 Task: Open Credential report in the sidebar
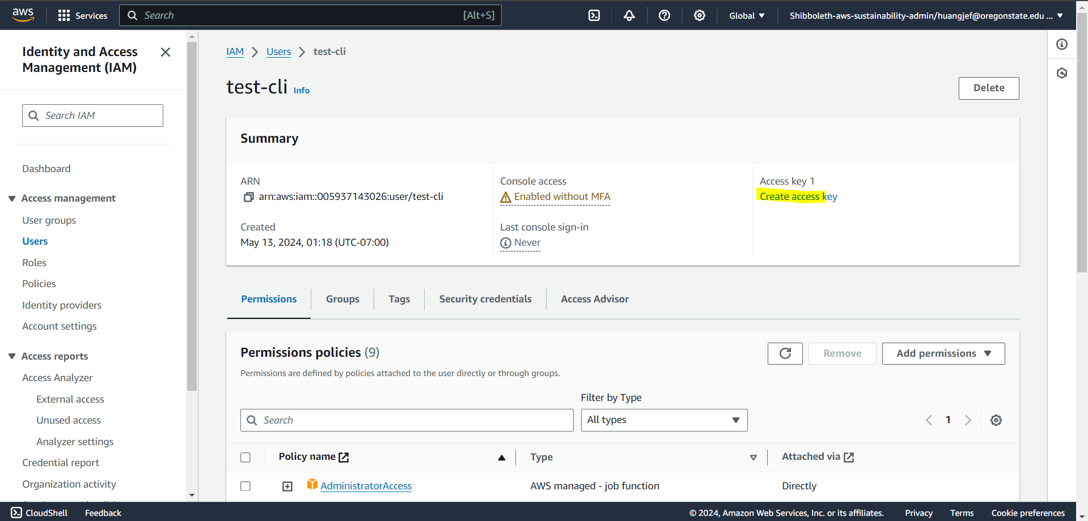click(61, 463)
